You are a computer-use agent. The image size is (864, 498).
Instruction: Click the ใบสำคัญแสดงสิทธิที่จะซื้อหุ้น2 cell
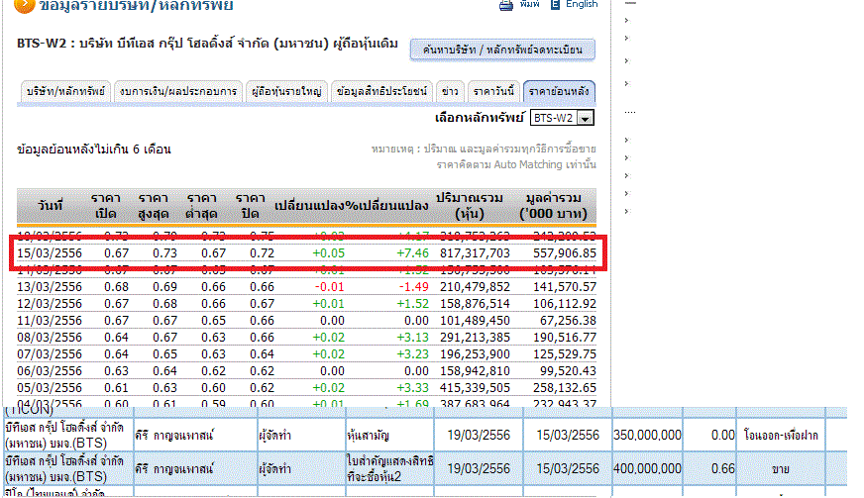[389, 469]
